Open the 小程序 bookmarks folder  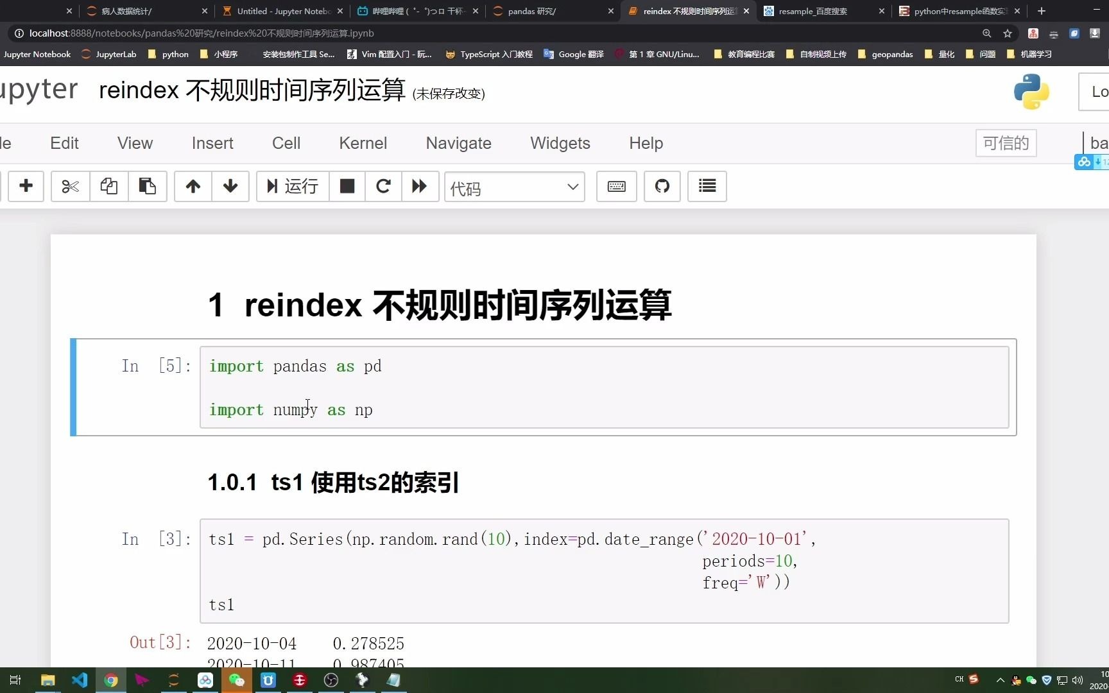click(219, 55)
